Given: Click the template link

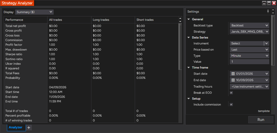Looking at the screenshot, I should (x=264, y=111).
